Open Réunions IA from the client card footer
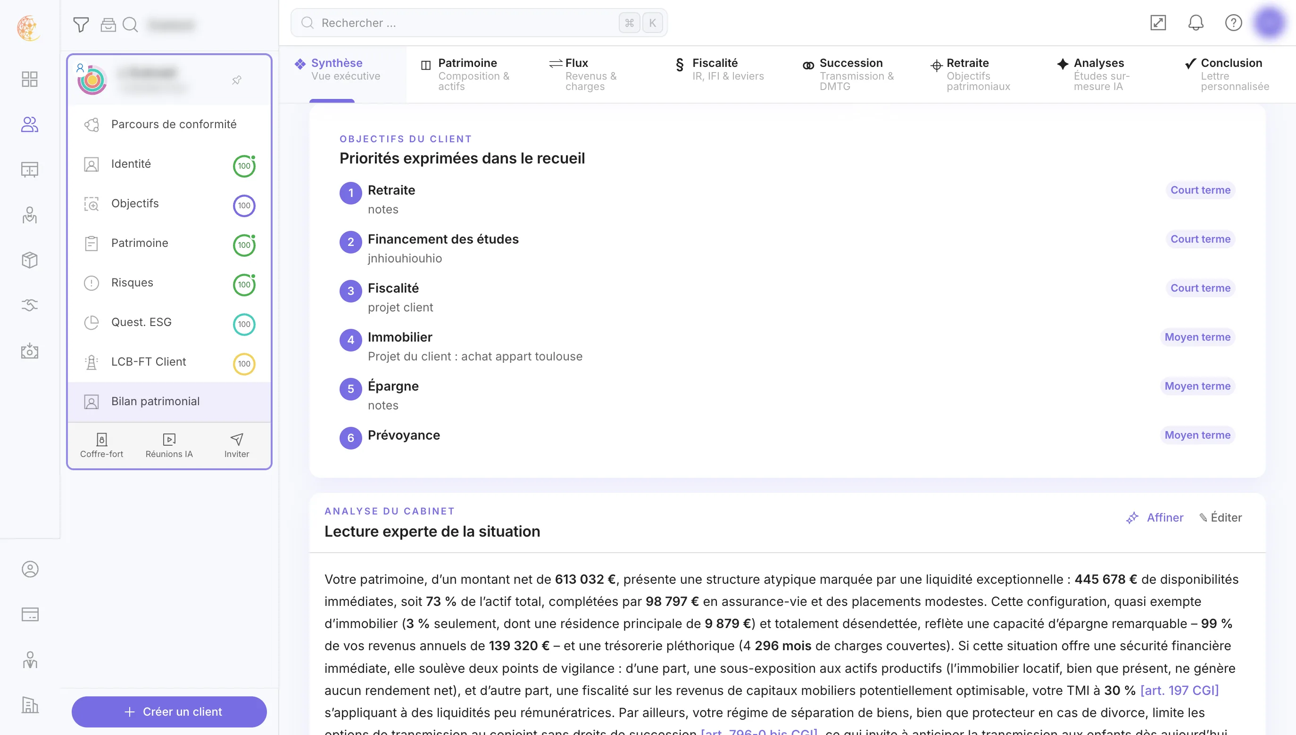 (169, 446)
